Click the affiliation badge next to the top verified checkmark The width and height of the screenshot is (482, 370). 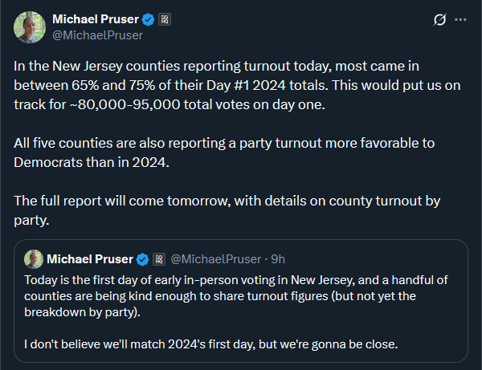(x=165, y=18)
